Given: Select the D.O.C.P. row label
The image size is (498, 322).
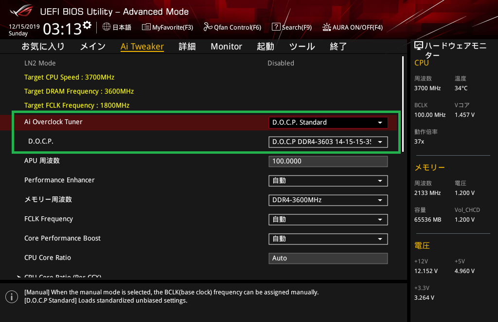Looking at the screenshot, I should pyautogui.click(x=41, y=141).
